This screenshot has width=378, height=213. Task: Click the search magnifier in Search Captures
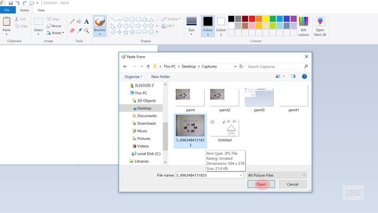click(x=306, y=66)
